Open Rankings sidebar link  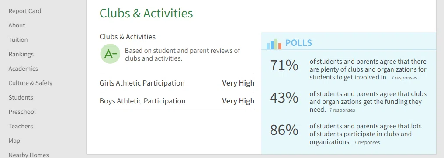[x=21, y=54]
